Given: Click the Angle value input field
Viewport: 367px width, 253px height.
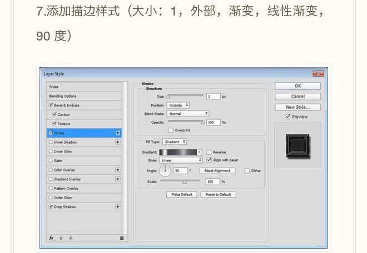Looking at the screenshot, I should tap(180, 170).
